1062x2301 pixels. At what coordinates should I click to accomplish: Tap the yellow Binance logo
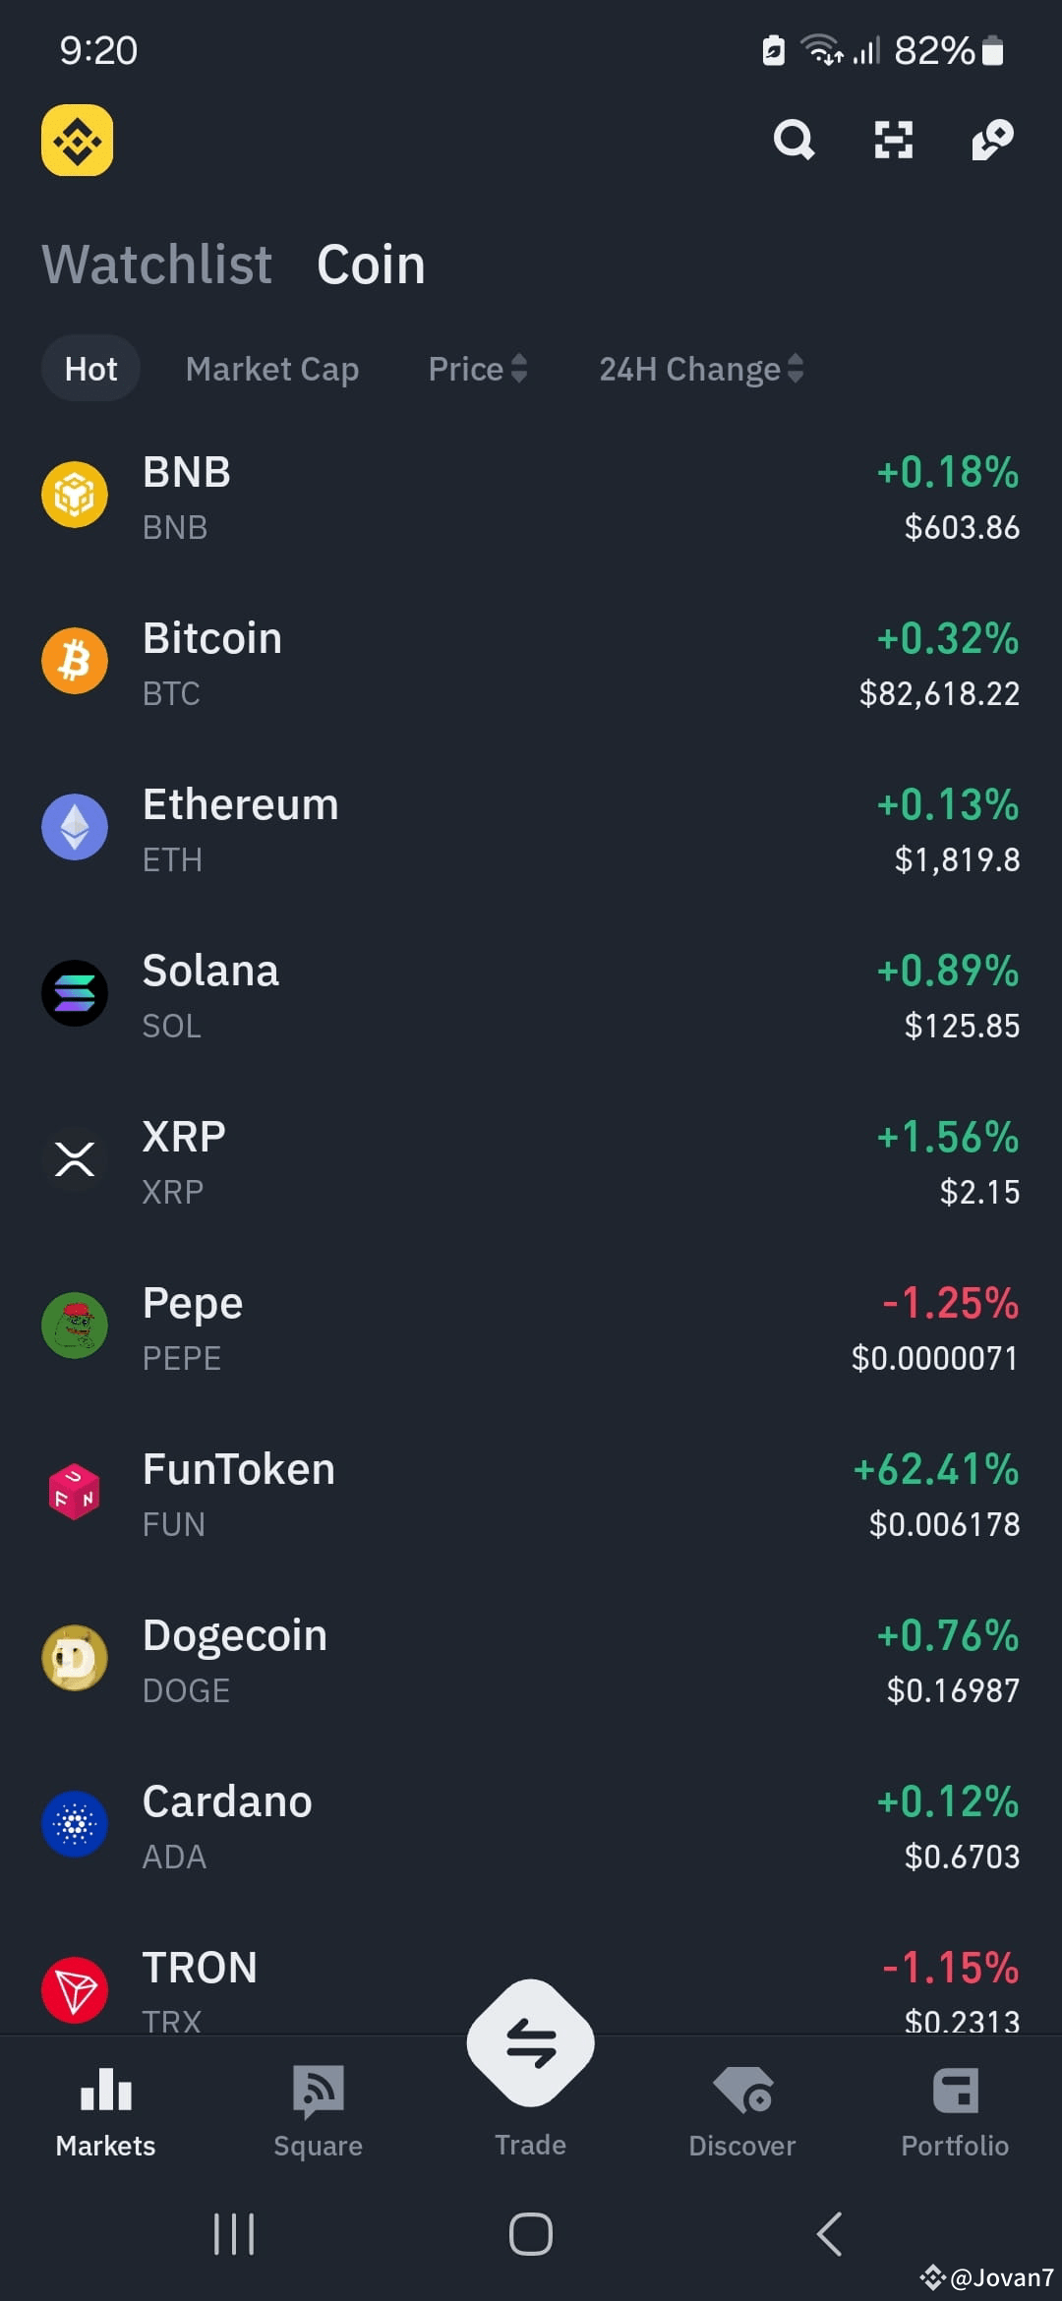(77, 140)
